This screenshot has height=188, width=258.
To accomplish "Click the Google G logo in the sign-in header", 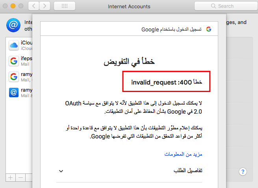I will pos(209,29).
